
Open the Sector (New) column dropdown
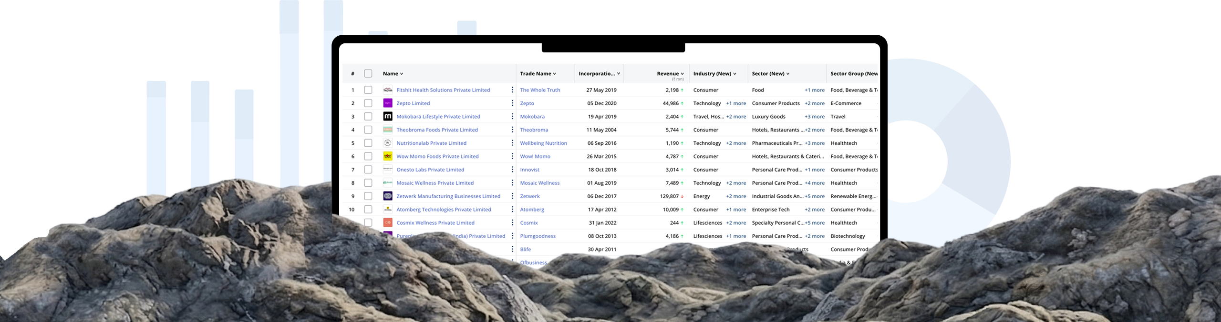coord(788,74)
